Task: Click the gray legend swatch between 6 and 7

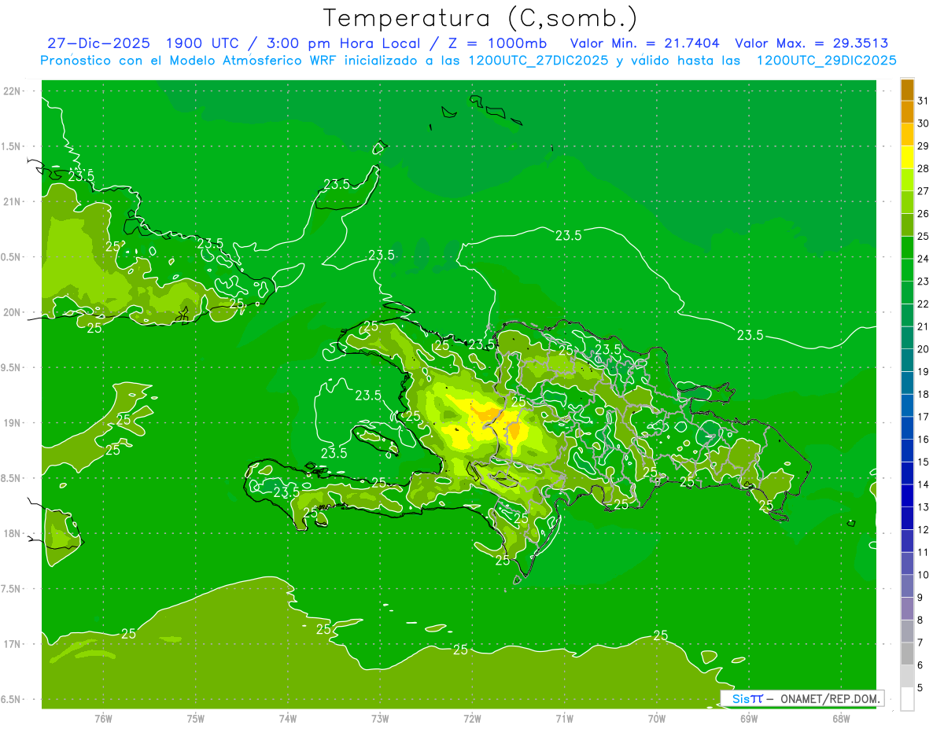Action: 907,654
